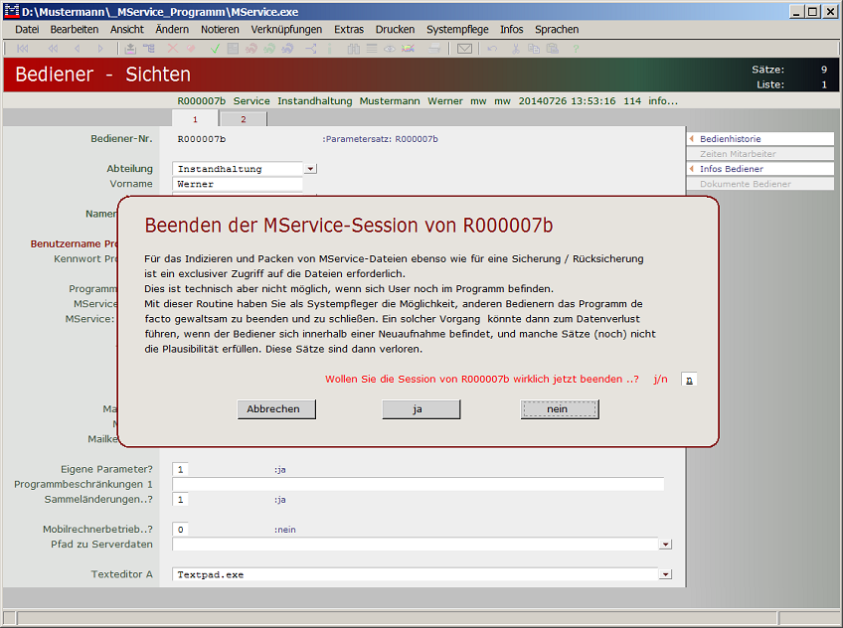Open the Systempflege menu
Viewport: 843px width, 628px height.
coord(457,29)
